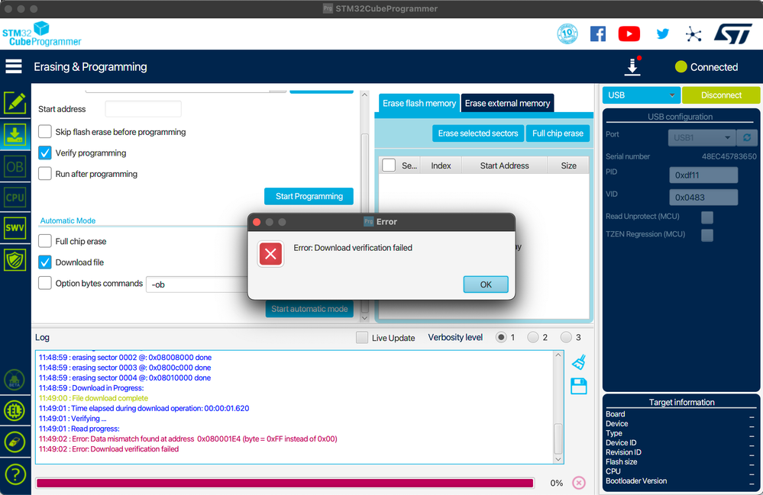This screenshot has height=495, width=763.
Task: Open the hamburger menu
Action: point(14,66)
